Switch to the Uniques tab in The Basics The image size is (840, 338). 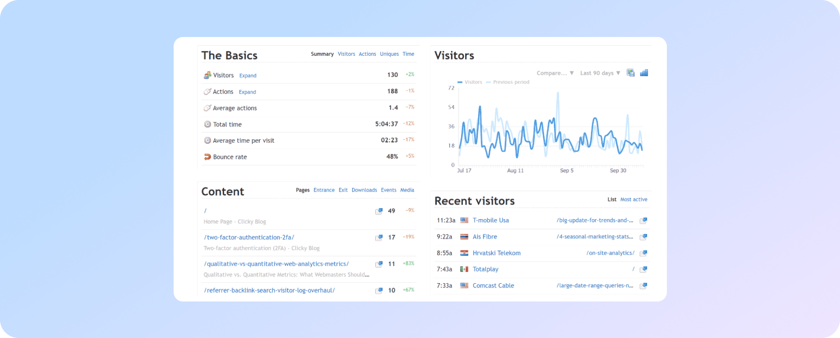[x=389, y=54]
